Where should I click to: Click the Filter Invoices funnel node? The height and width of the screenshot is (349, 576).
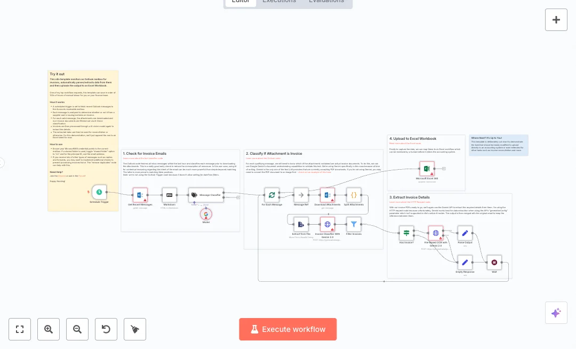tap(354, 224)
